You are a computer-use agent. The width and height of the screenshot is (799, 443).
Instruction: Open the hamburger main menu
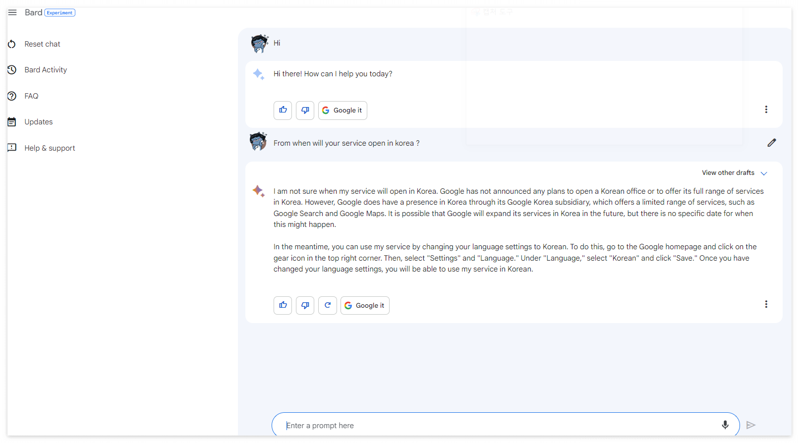pos(12,12)
